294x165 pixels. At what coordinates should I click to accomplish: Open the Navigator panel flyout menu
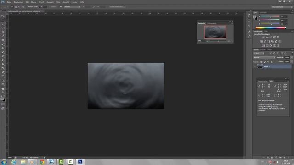[x=232, y=23]
